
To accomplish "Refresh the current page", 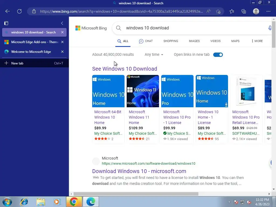I will (x=19, y=11).
